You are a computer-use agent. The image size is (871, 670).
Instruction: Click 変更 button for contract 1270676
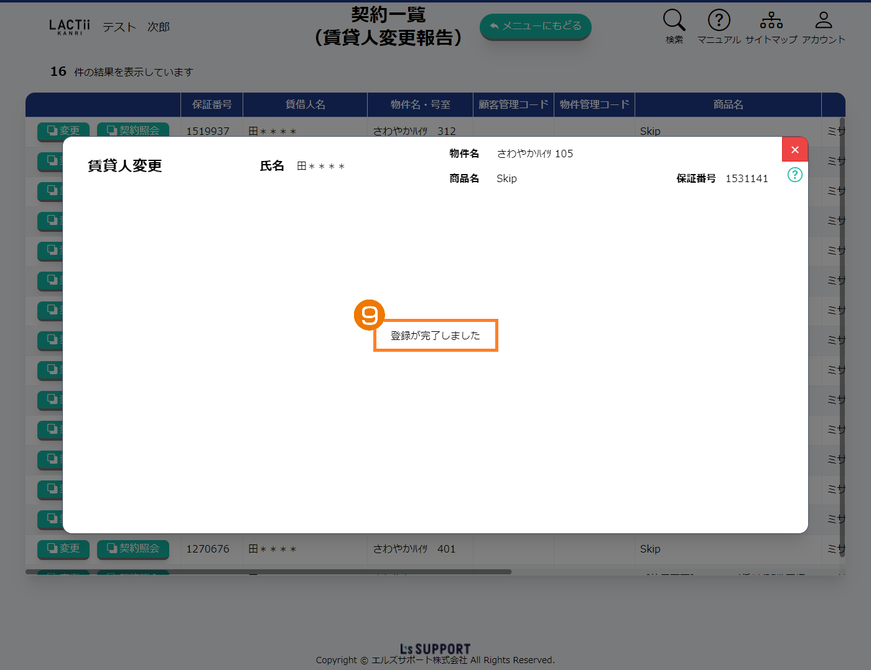click(x=63, y=548)
